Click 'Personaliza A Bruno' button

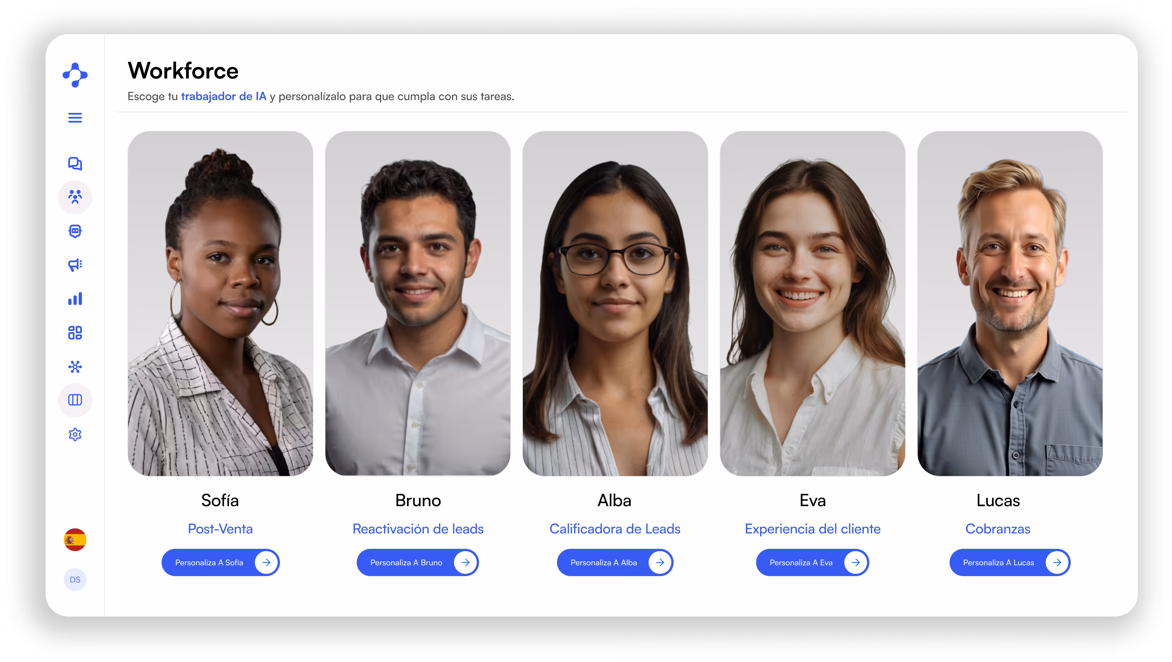tap(418, 562)
